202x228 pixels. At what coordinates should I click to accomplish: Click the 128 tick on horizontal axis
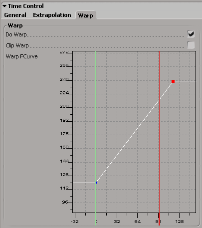tap(180, 222)
